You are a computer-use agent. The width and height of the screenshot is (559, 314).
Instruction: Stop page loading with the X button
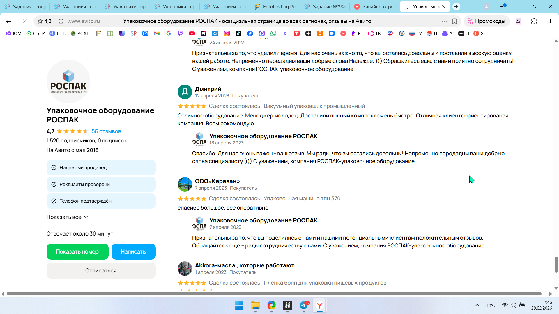click(x=25, y=21)
